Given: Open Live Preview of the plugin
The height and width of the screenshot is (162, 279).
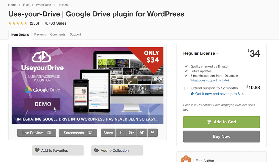Looking at the screenshot, I should pos(37,133).
